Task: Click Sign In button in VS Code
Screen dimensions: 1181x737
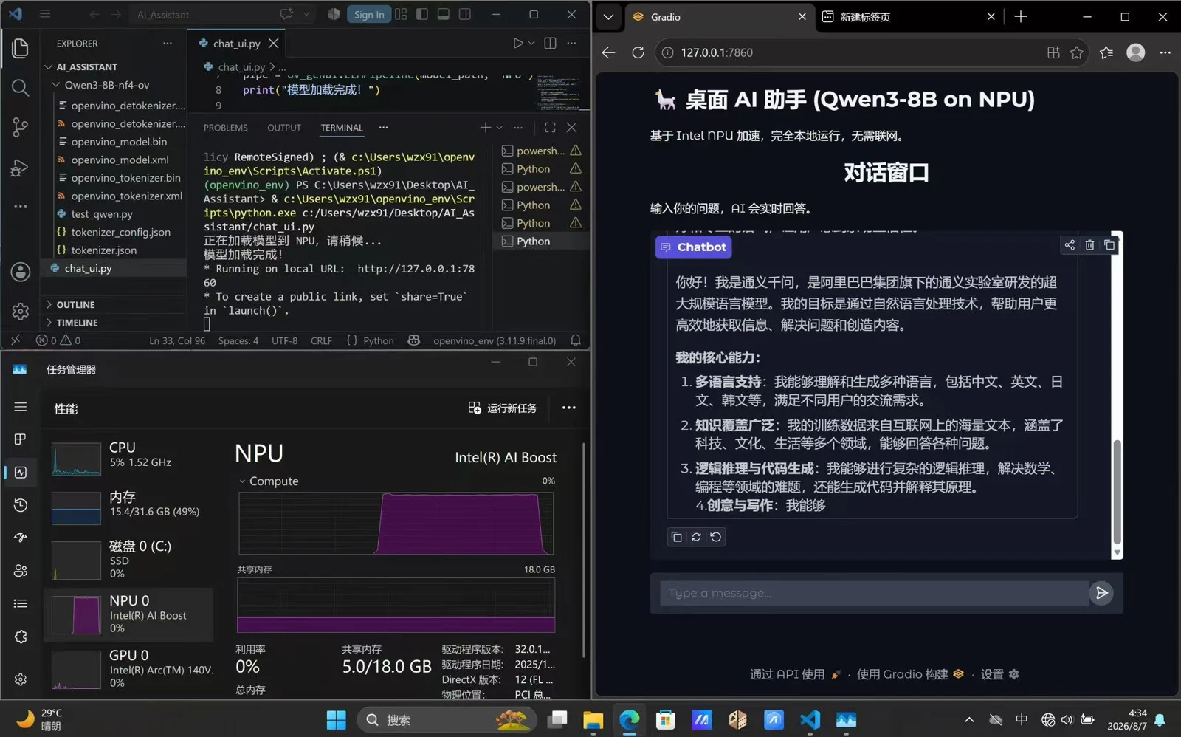Action: 369,14
